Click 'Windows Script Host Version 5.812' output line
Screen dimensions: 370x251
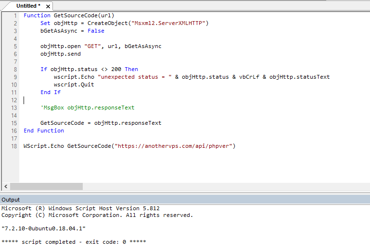click(80, 208)
